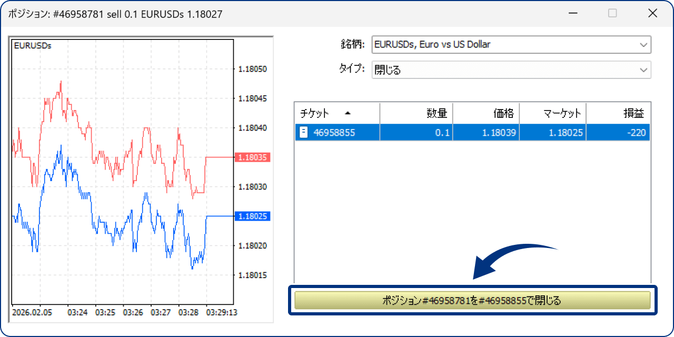Click the 1.18050 level on the price scale
The height and width of the screenshot is (337, 674).
point(252,69)
